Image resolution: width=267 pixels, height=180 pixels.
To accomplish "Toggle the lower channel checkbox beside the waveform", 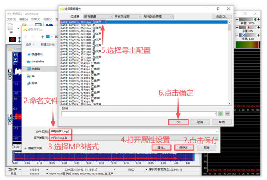I will pyautogui.click(x=10, y=119).
